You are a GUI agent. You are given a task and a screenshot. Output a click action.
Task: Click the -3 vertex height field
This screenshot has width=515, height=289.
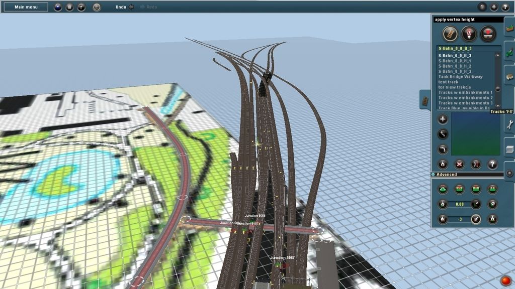tap(460, 219)
